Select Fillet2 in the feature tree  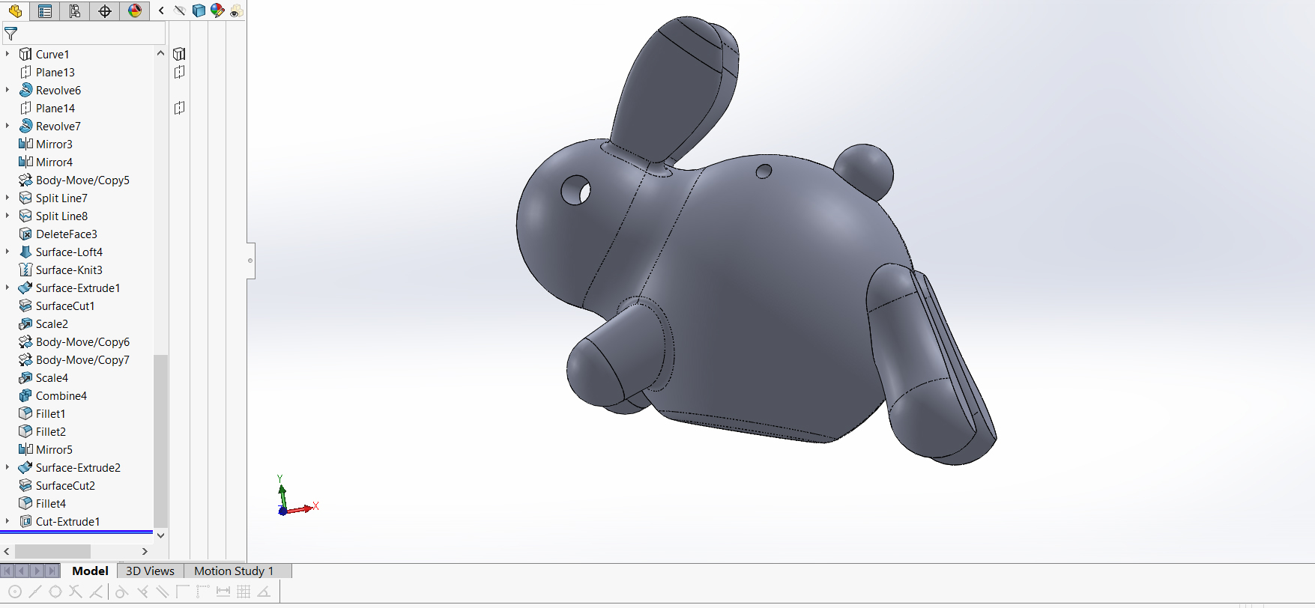[51, 431]
